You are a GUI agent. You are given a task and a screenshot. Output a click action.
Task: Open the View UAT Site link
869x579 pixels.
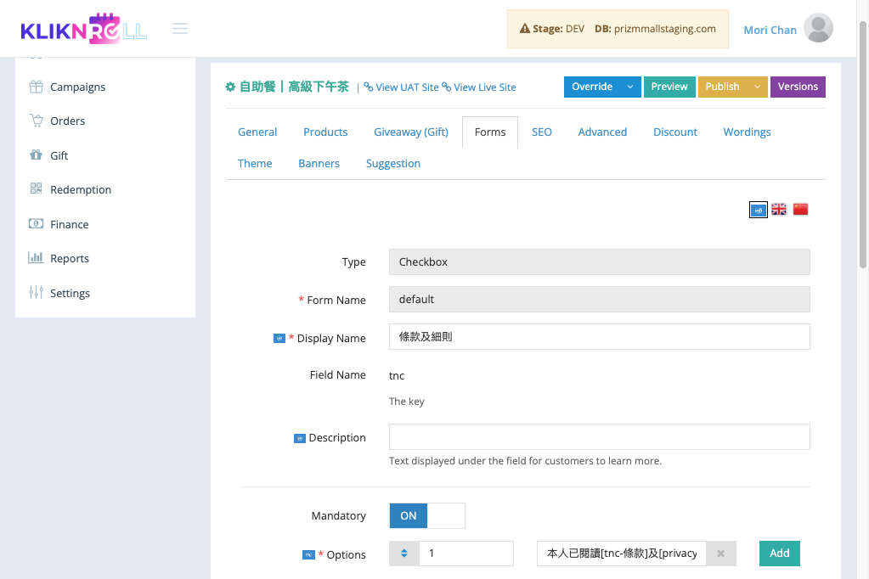(401, 87)
